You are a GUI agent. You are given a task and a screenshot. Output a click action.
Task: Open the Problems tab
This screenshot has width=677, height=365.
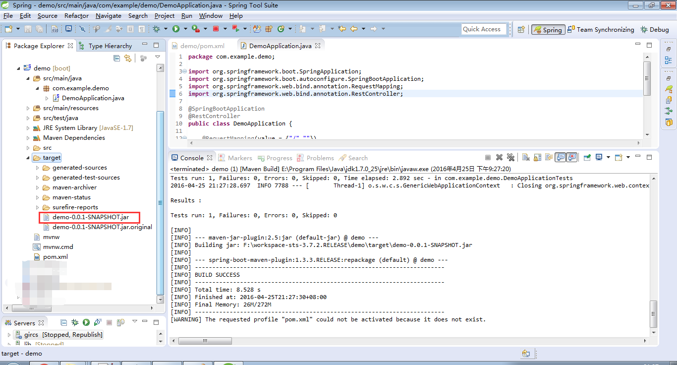coord(315,158)
